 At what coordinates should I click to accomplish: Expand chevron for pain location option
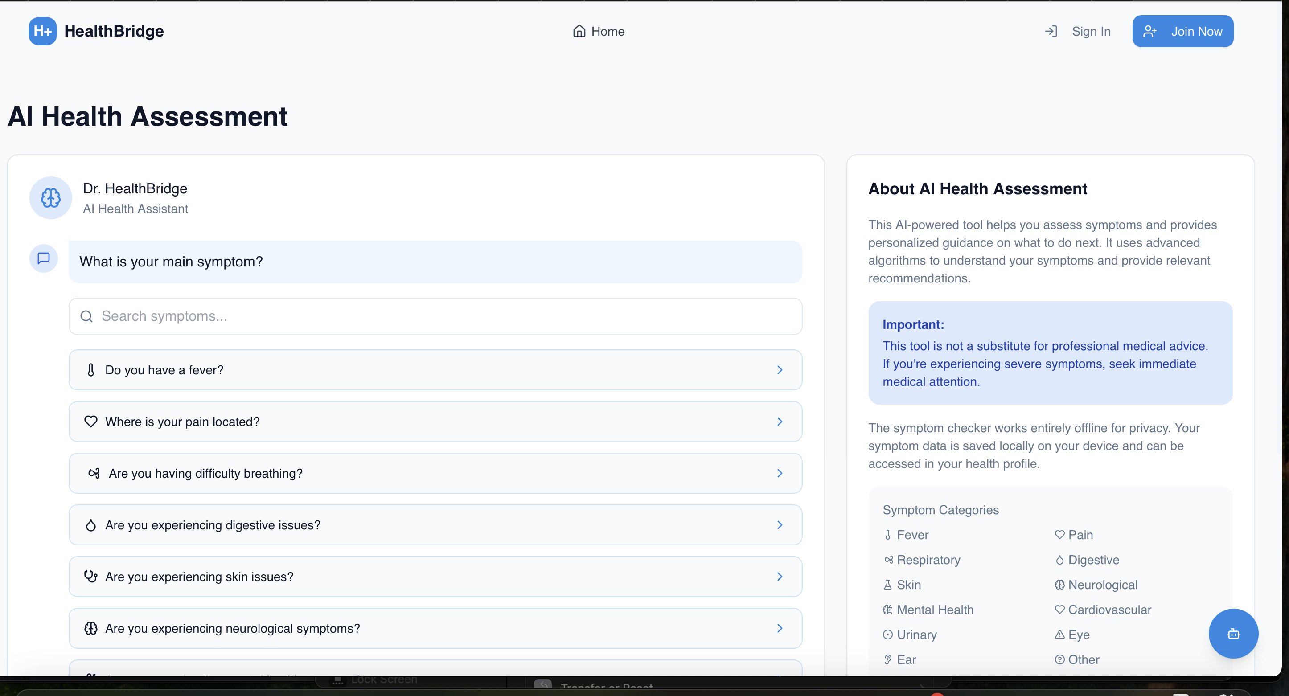click(779, 422)
